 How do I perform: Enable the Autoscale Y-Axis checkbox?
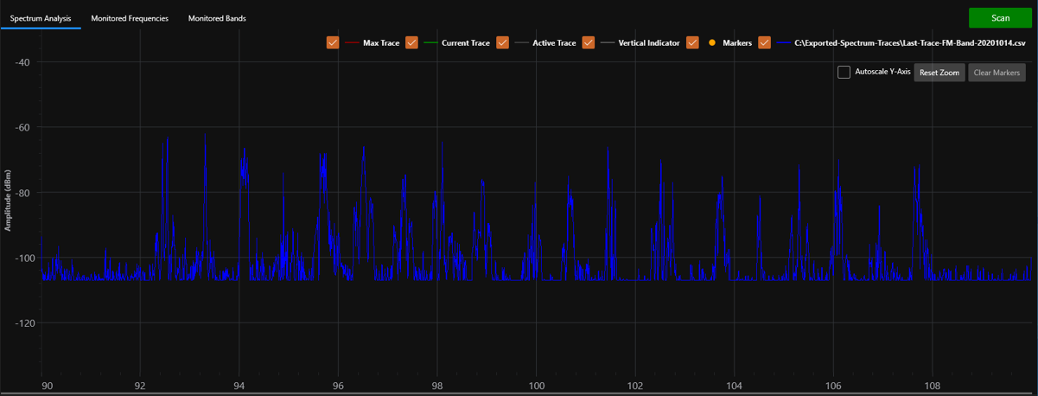pyautogui.click(x=844, y=72)
